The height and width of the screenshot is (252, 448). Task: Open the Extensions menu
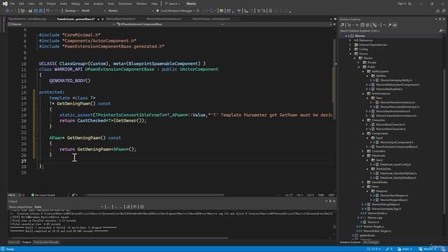[125, 3]
